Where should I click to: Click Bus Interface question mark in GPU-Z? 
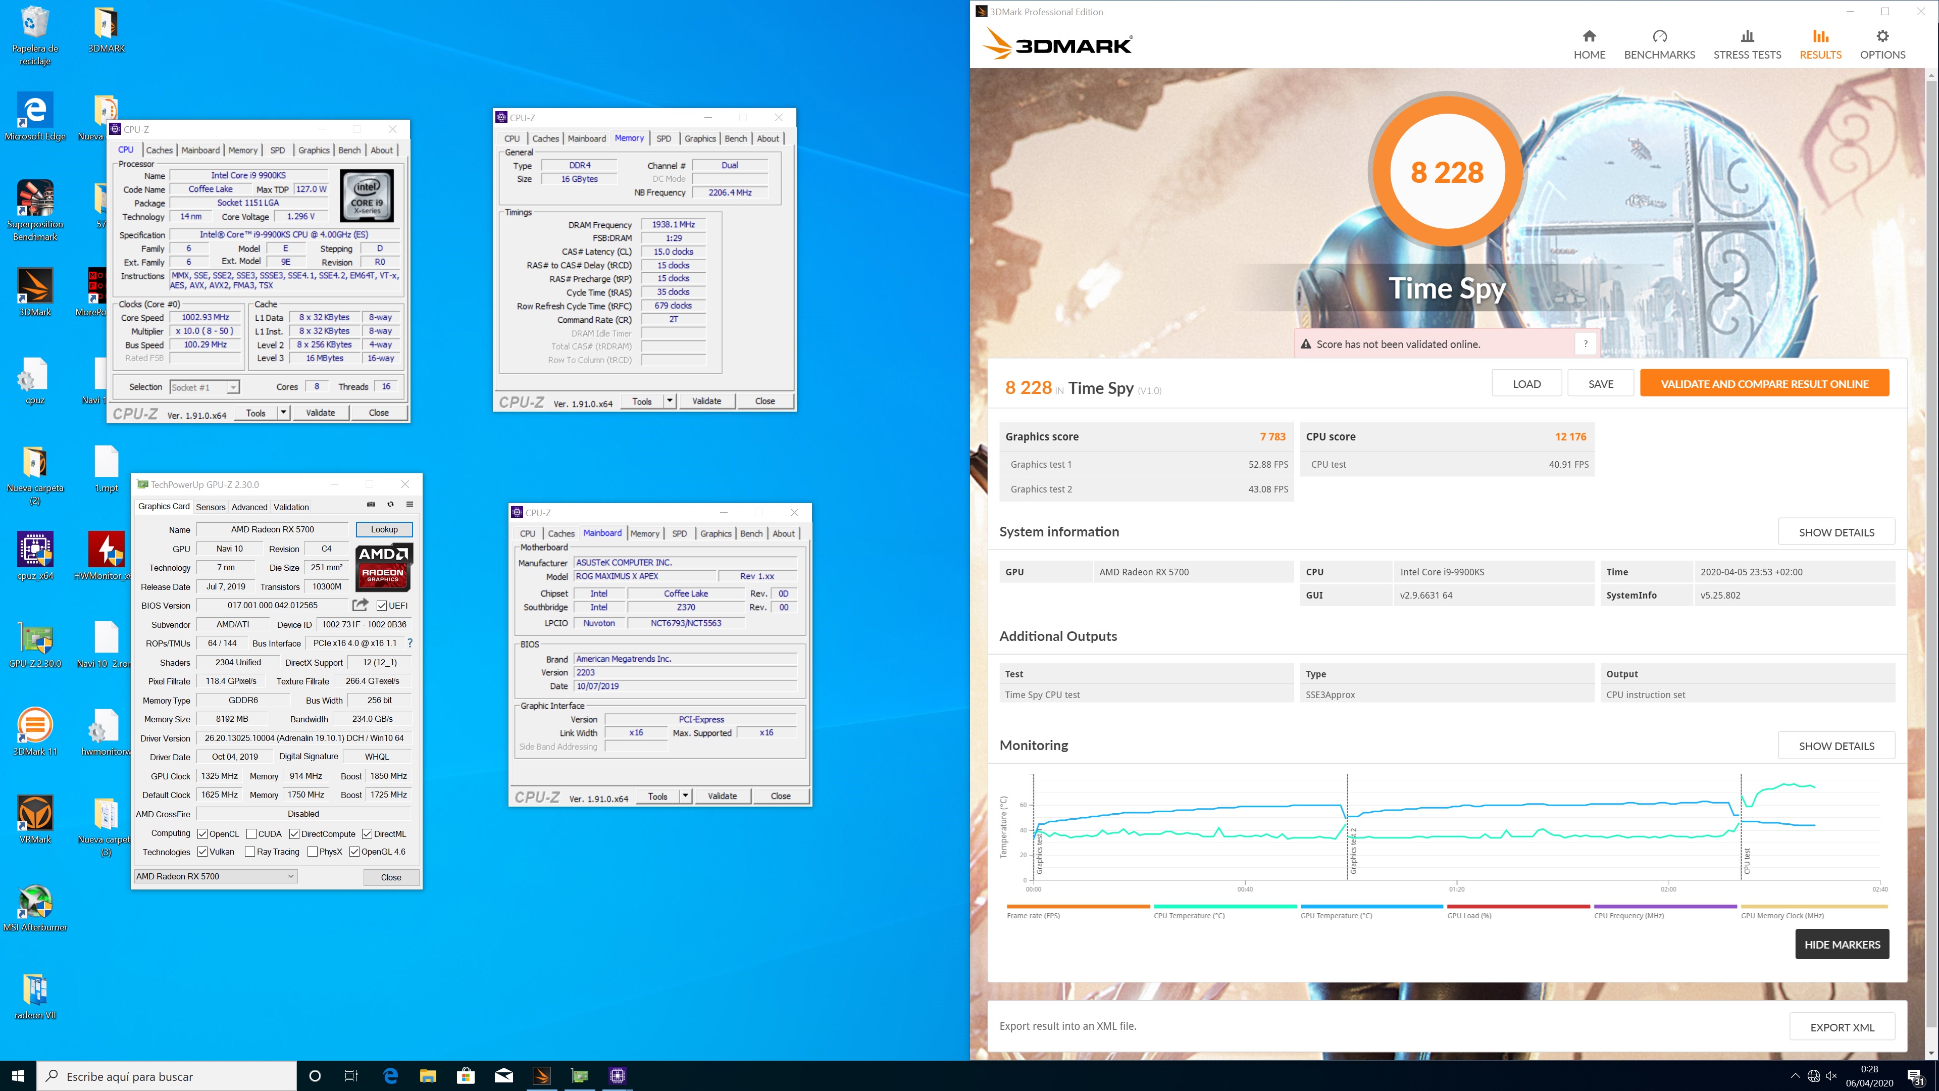point(410,643)
